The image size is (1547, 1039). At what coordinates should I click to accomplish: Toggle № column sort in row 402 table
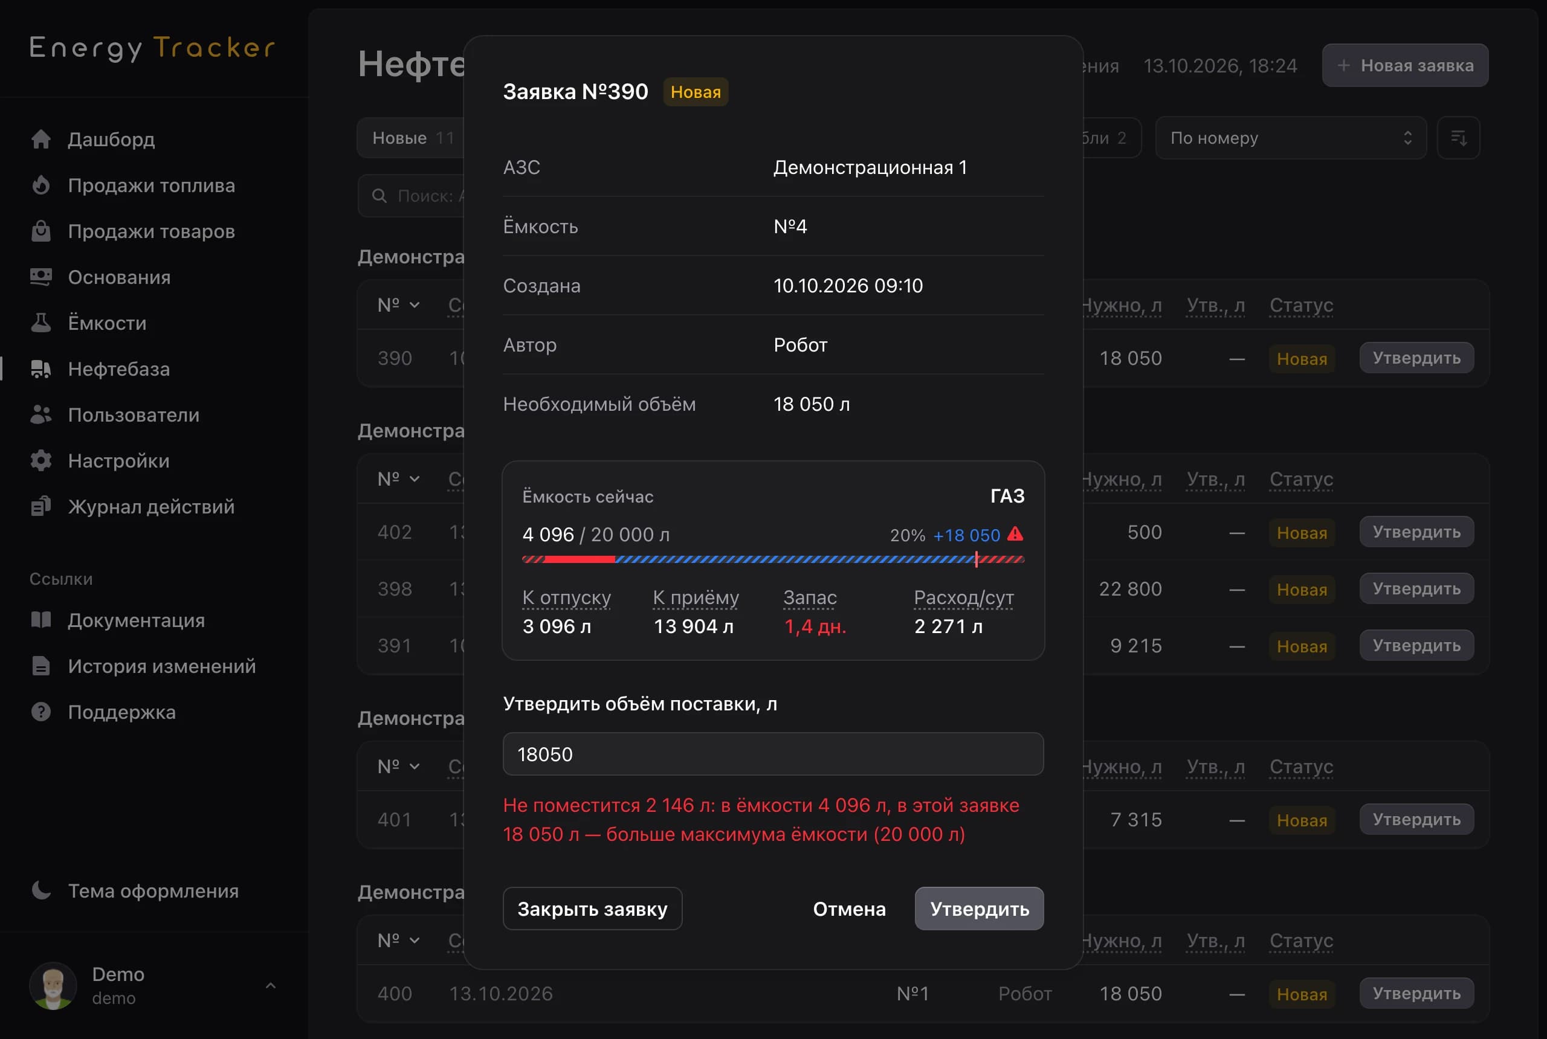tap(398, 479)
